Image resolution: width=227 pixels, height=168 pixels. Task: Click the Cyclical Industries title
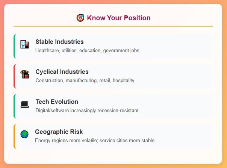pyautogui.click(x=62, y=72)
